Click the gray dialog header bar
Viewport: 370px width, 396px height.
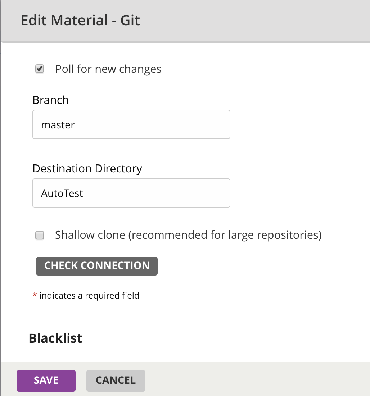252,20
